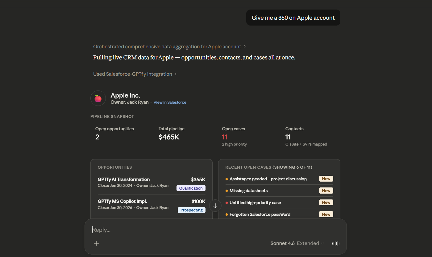Click the Apple Inc. account logo
Viewport: 432px width, 257px height.
(x=98, y=98)
